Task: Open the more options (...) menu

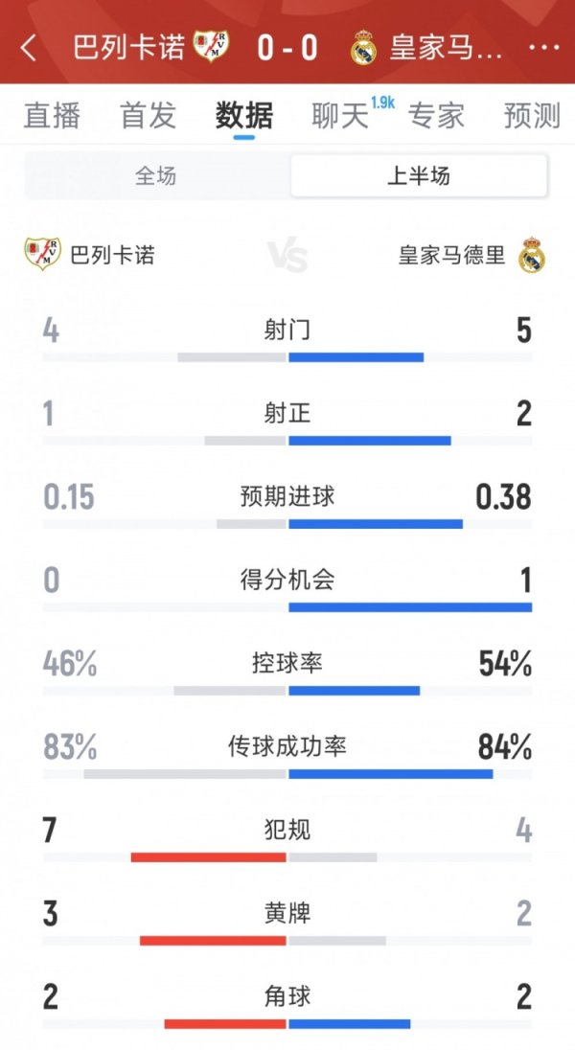Action: [544, 46]
